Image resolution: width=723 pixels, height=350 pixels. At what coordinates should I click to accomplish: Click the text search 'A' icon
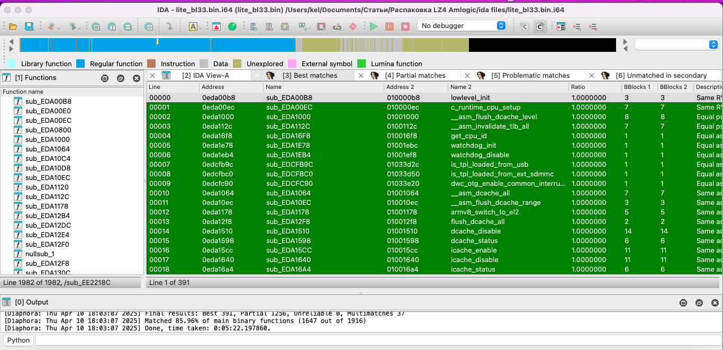tap(193, 26)
